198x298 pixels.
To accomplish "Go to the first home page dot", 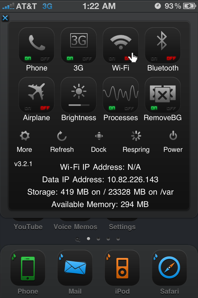I will point(88,239).
